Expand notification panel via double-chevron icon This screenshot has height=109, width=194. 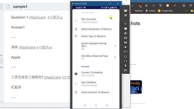pyautogui.click(x=125, y=24)
